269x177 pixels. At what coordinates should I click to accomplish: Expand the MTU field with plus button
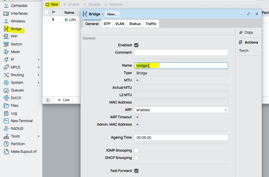(137, 80)
